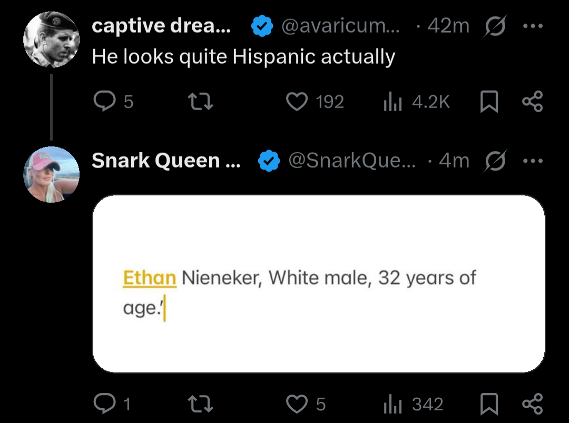Reply to the captive dreamer tweet
This screenshot has height=423, width=569.
104,101
